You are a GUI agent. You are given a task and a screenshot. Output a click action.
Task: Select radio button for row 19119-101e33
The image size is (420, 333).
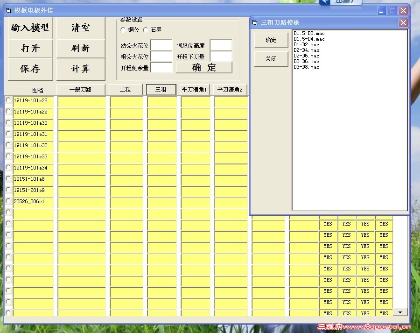point(8,156)
